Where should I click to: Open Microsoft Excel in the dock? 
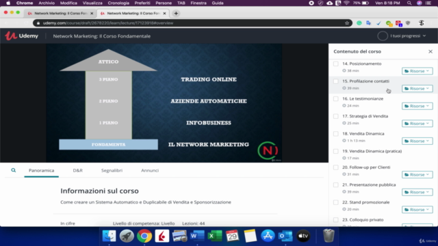215,236
